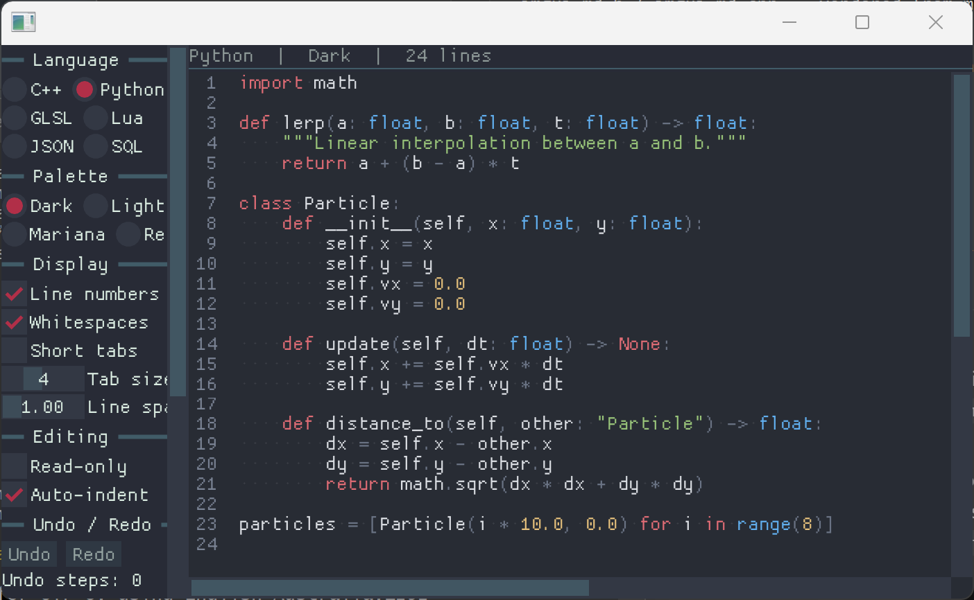Click 'particles' on line 23
The height and width of the screenshot is (600, 974).
pos(287,524)
